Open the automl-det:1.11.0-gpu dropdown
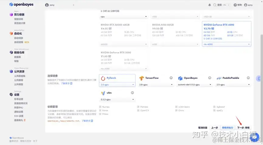263x145 pixels. (194, 85)
